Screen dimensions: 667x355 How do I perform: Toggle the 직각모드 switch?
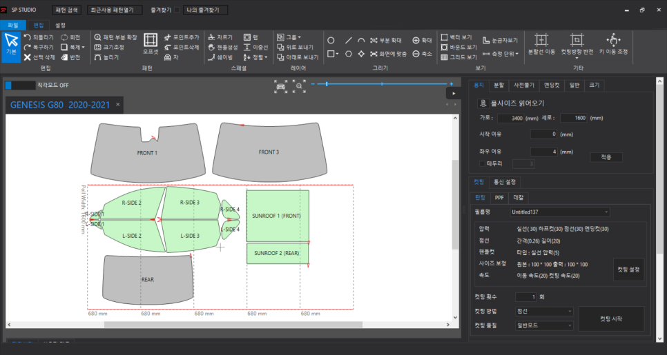click(x=20, y=85)
